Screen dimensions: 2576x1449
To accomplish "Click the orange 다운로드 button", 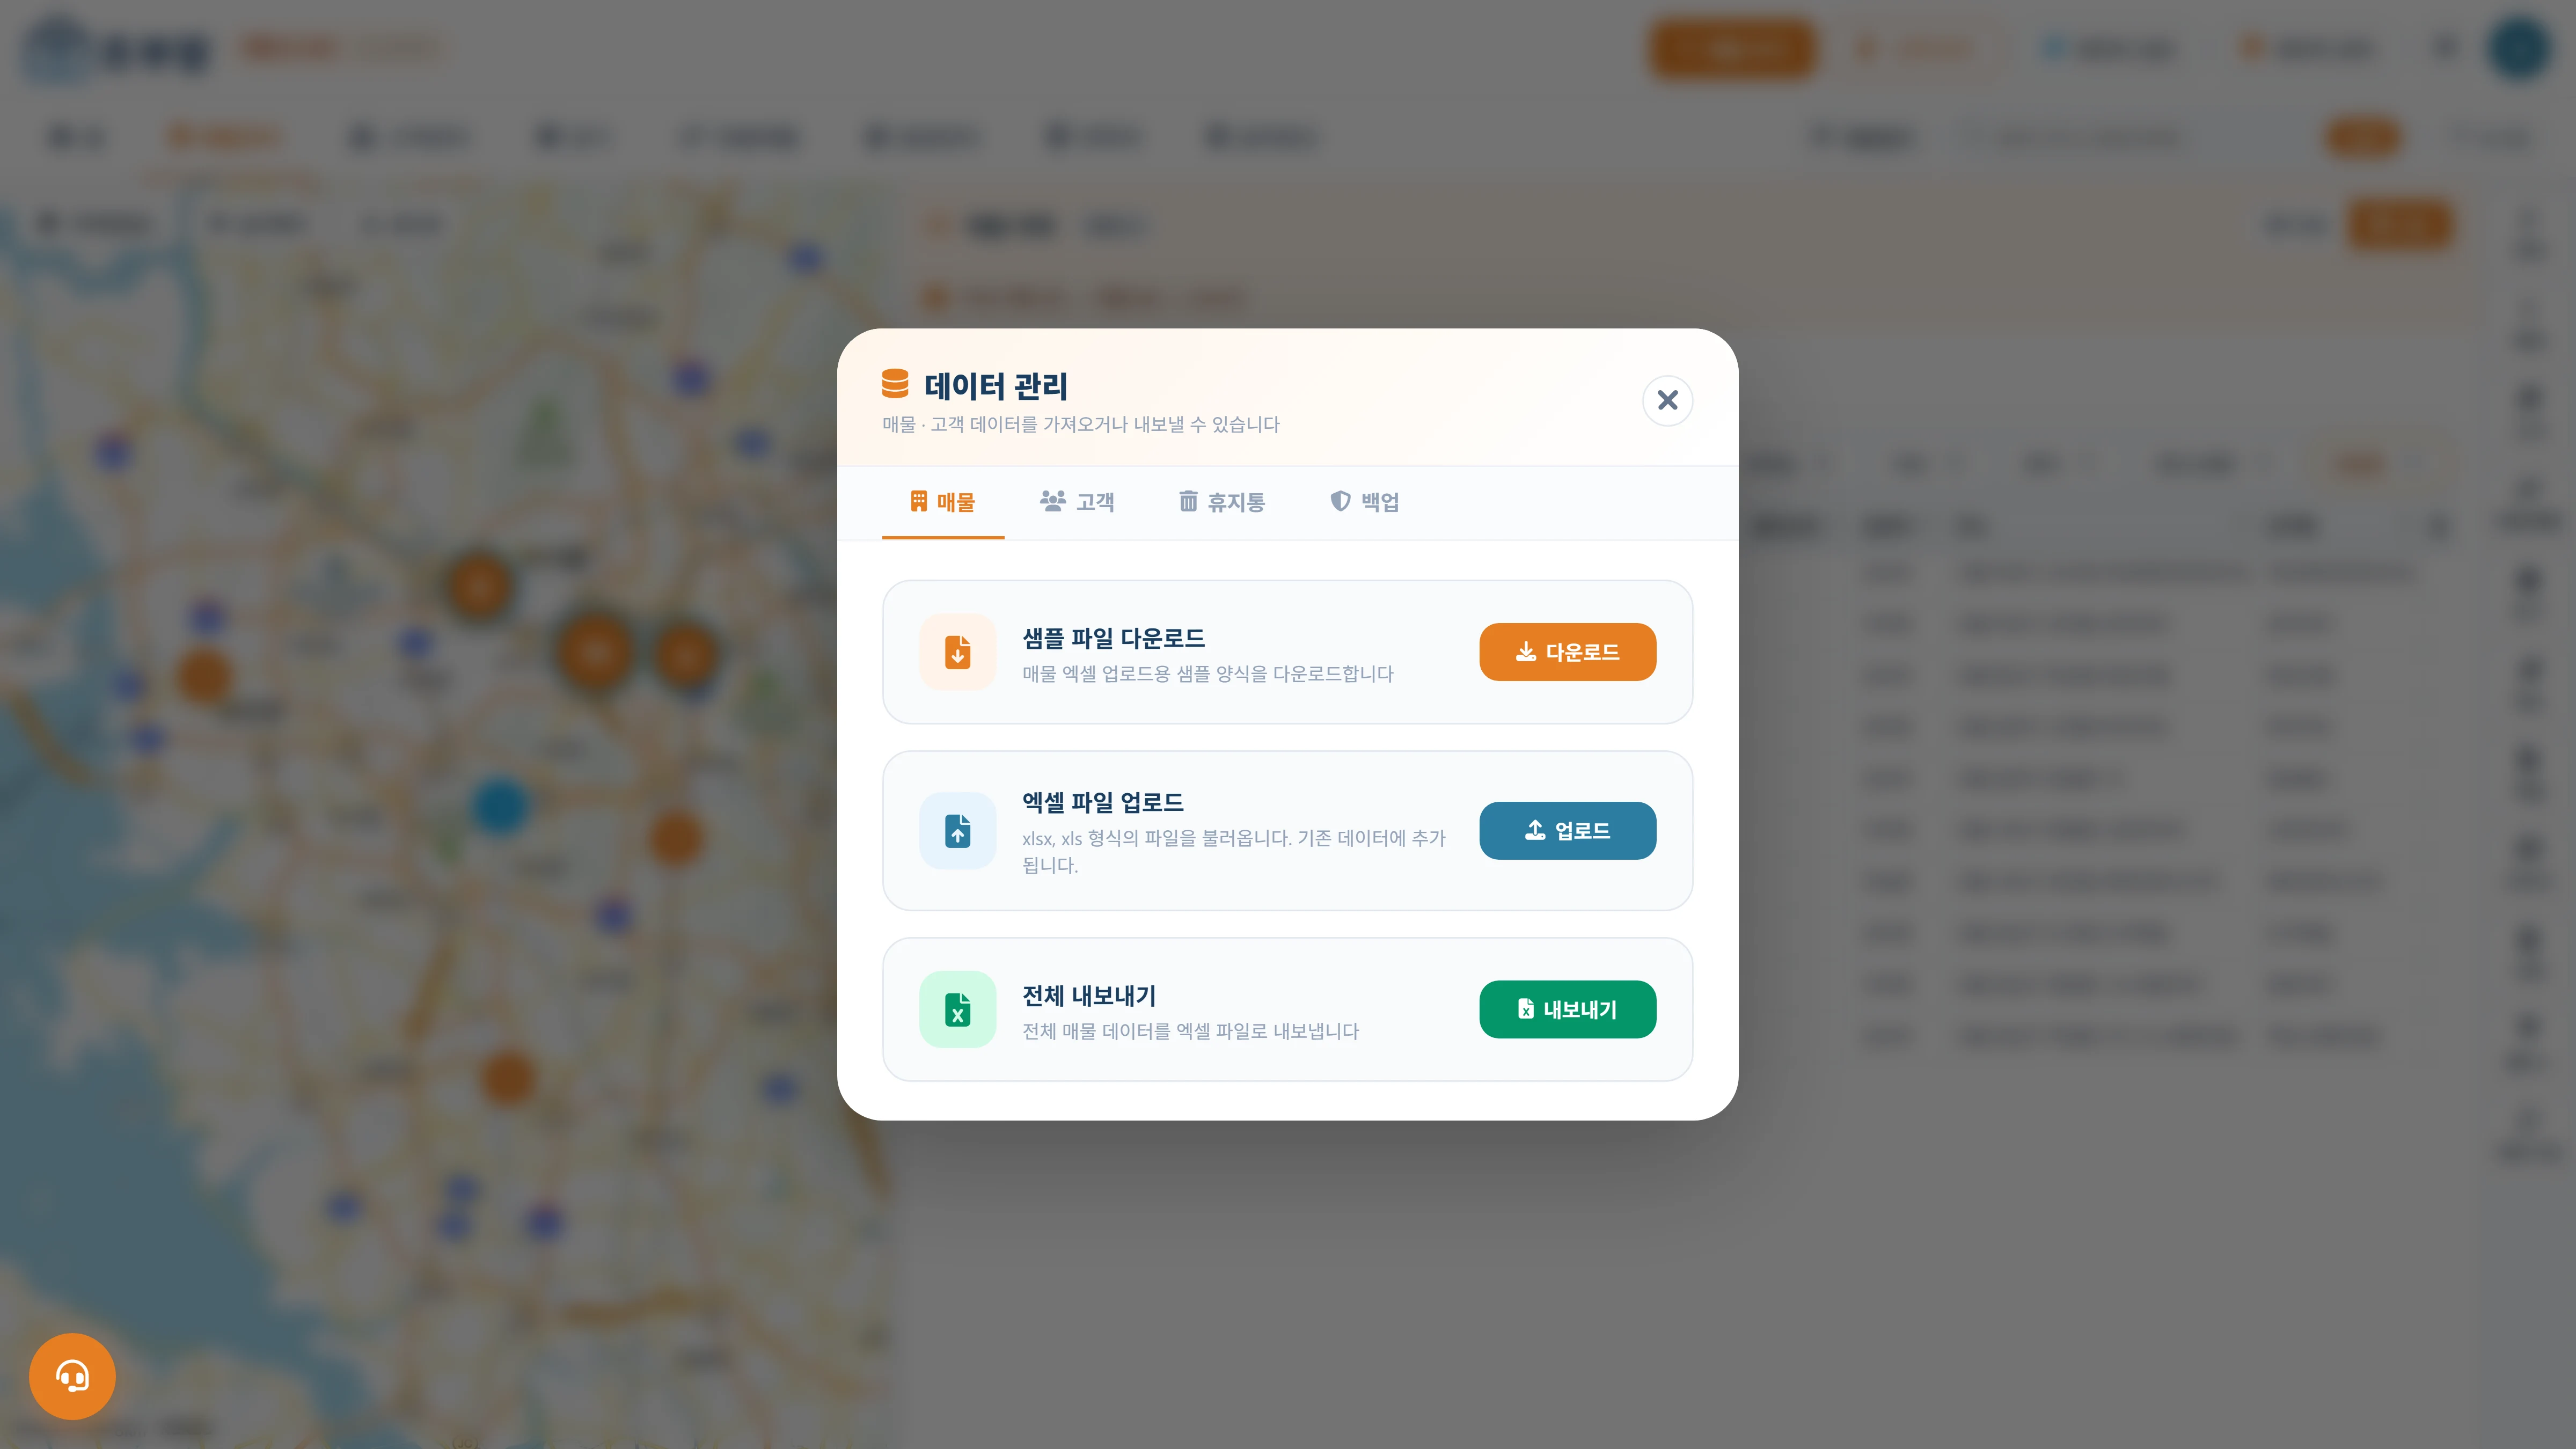I will pos(1567,652).
